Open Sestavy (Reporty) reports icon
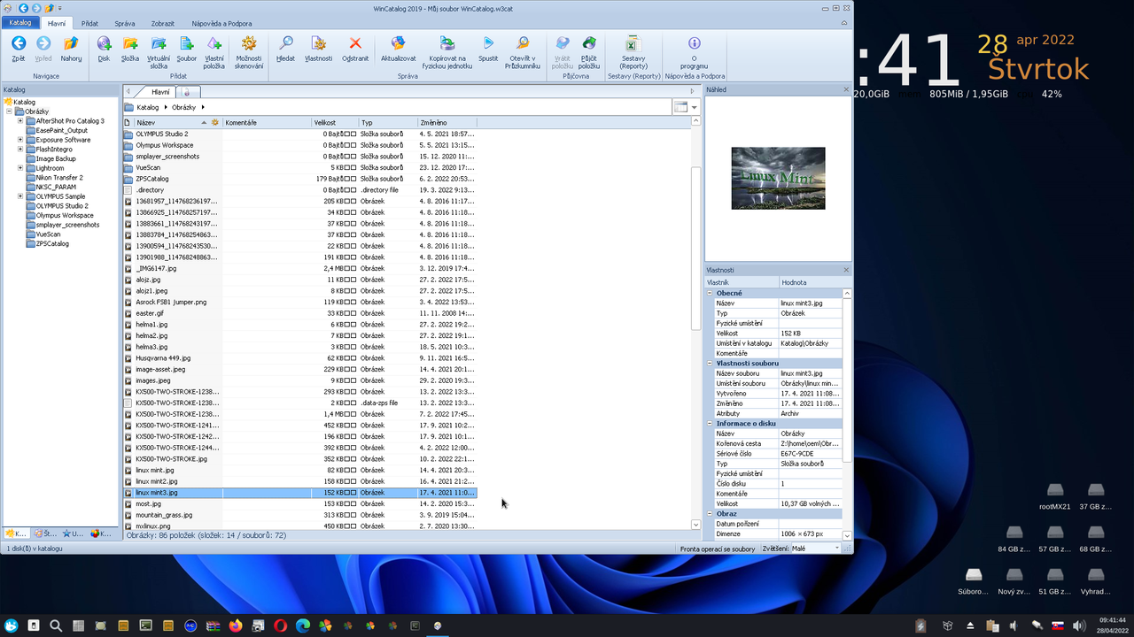This screenshot has width=1134, height=637. (x=633, y=43)
